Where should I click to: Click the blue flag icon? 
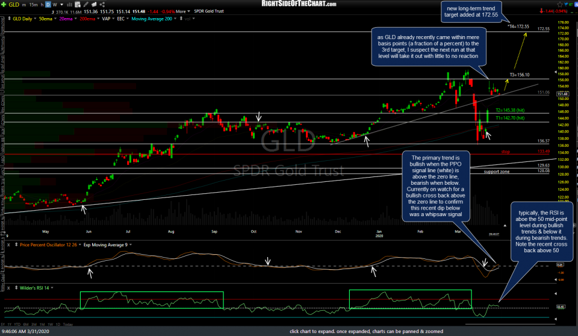tap(566, 4)
